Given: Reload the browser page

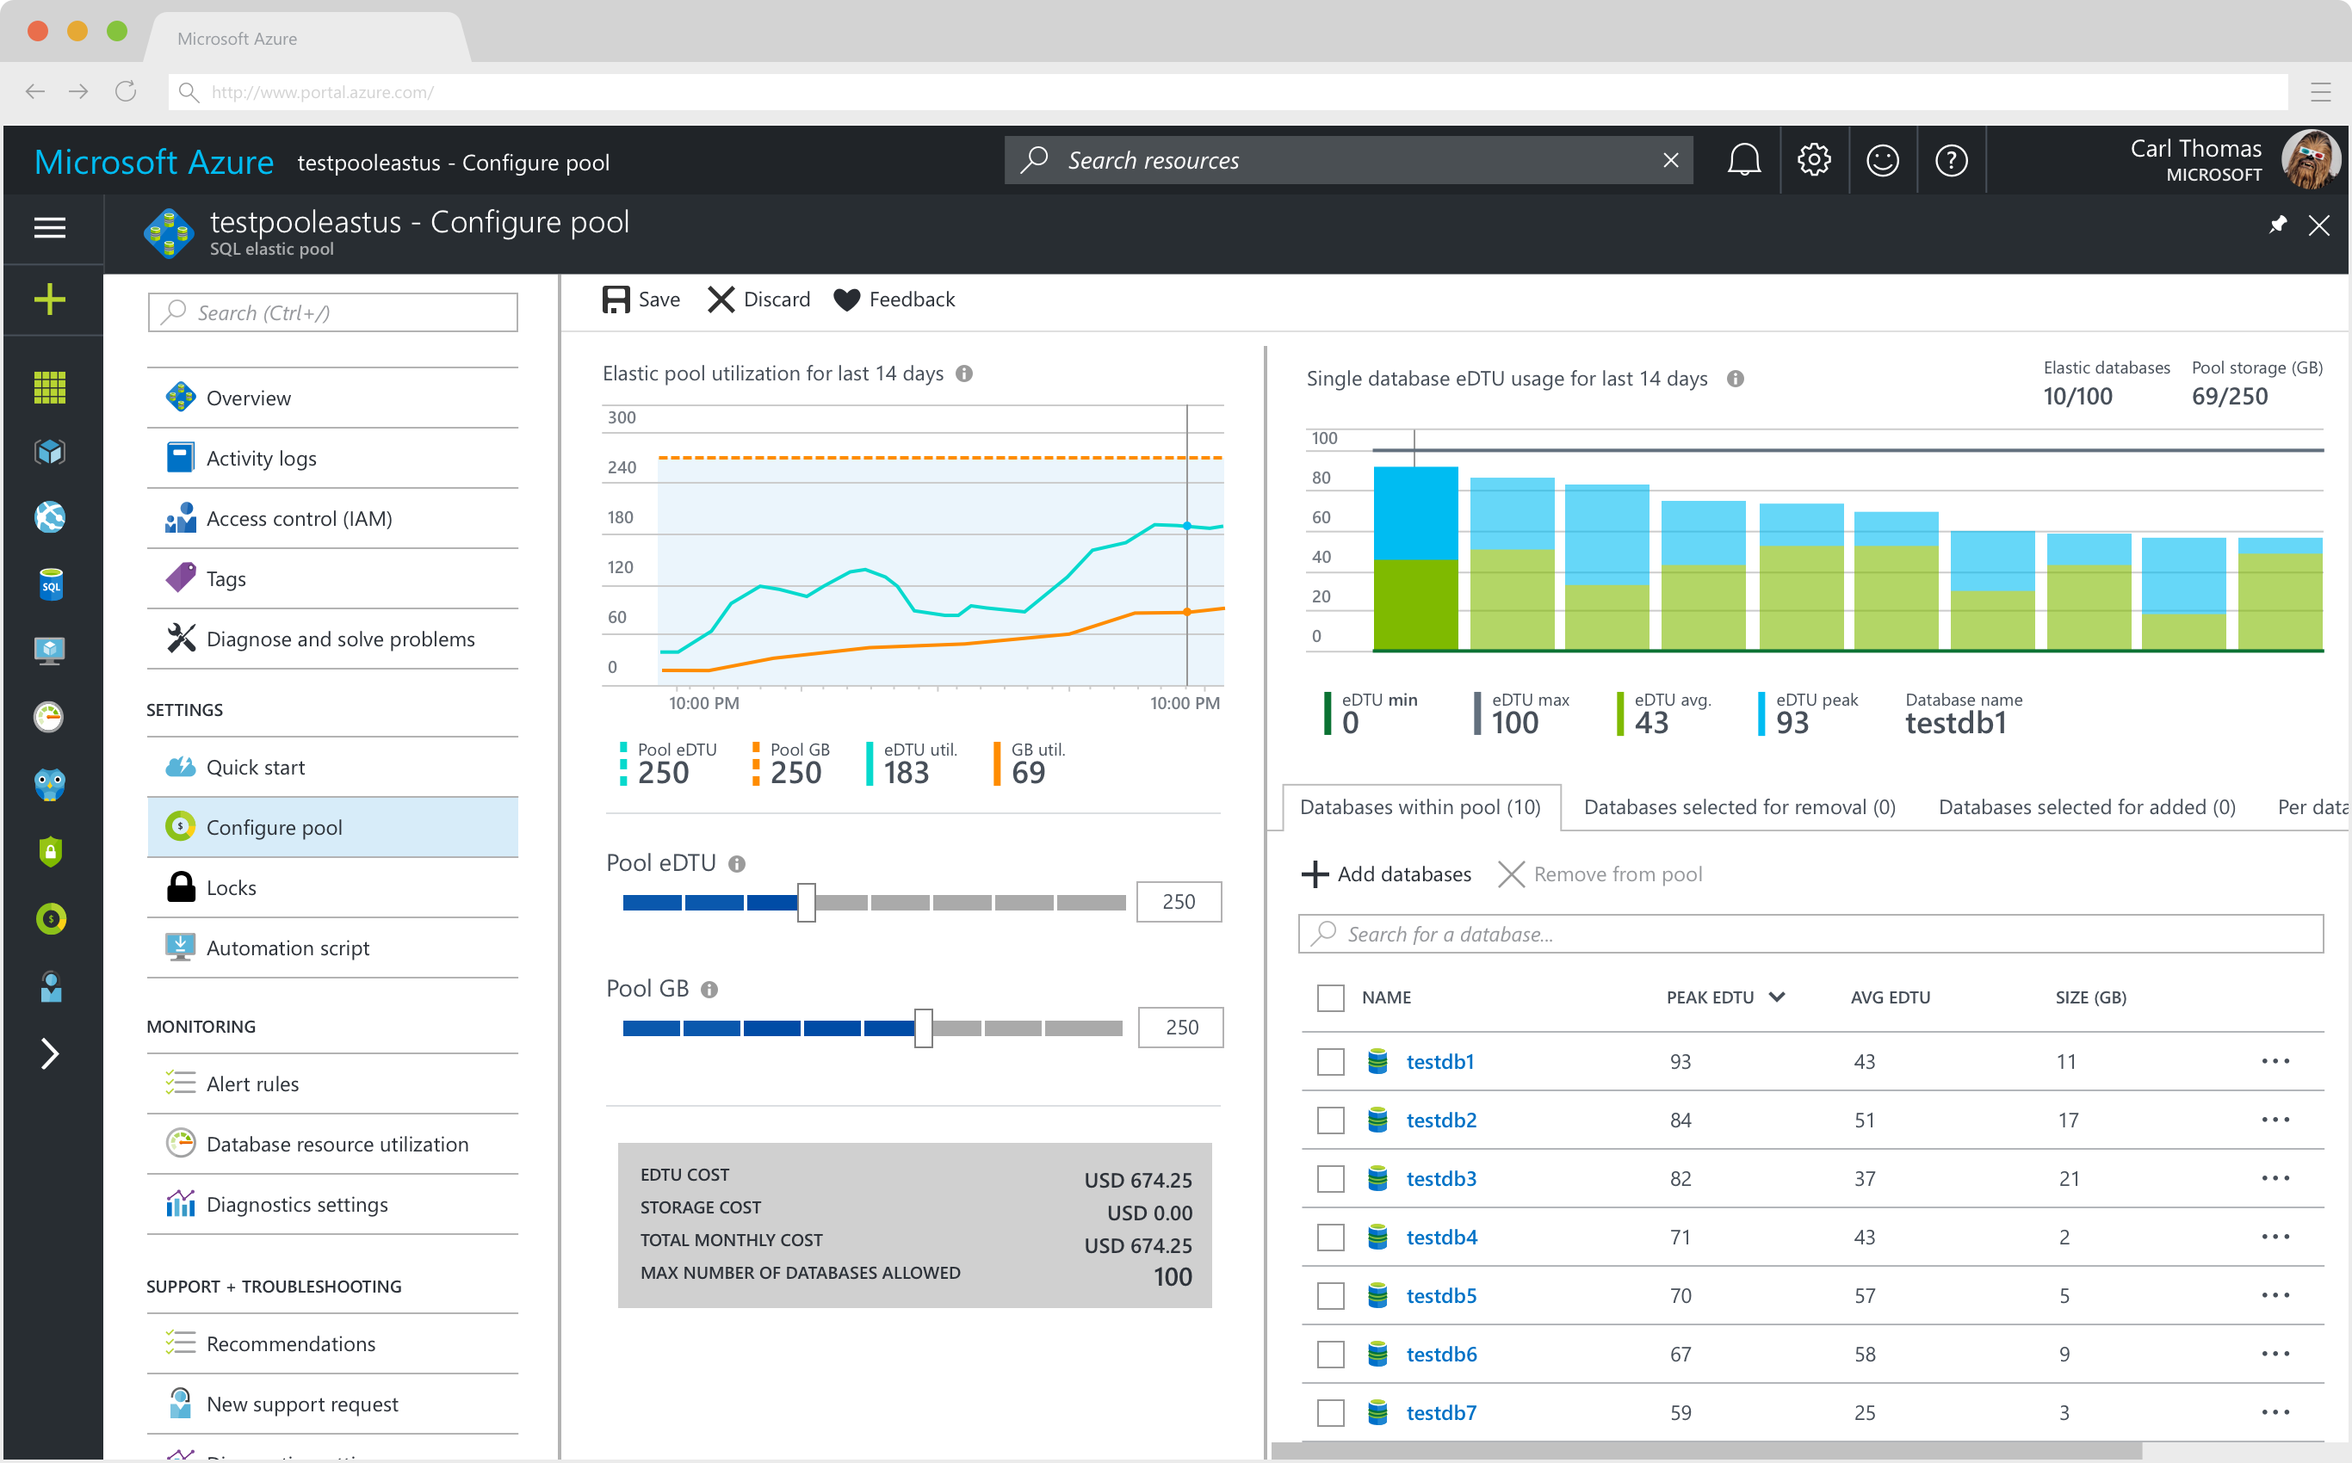Looking at the screenshot, I should coord(126,92).
